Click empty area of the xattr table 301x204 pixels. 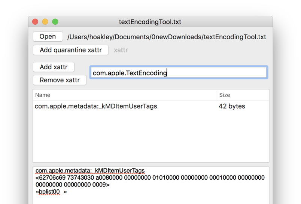pos(150,138)
